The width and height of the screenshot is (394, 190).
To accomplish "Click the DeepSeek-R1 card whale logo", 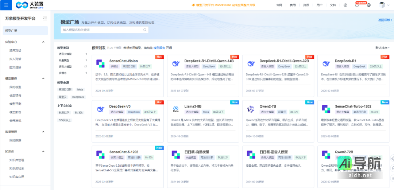I will tap(327, 63).
